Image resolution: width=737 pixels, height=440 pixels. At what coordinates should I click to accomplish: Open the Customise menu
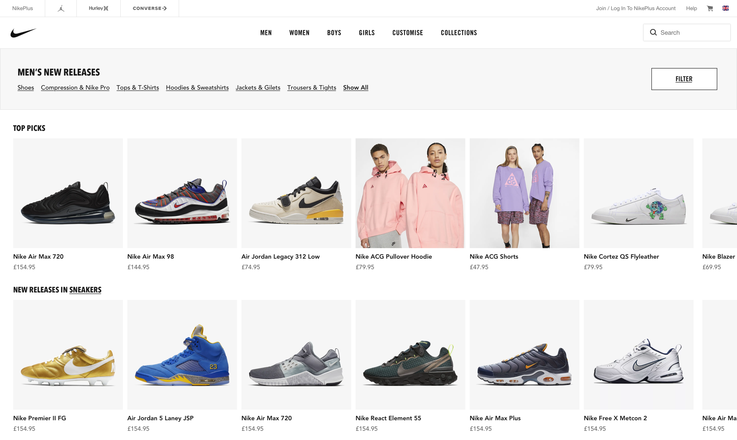pos(407,33)
